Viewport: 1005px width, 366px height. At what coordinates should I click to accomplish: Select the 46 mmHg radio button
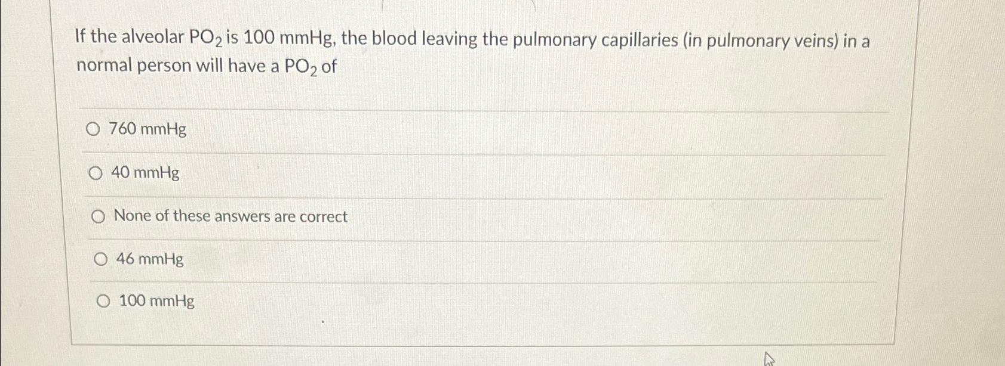102,259
